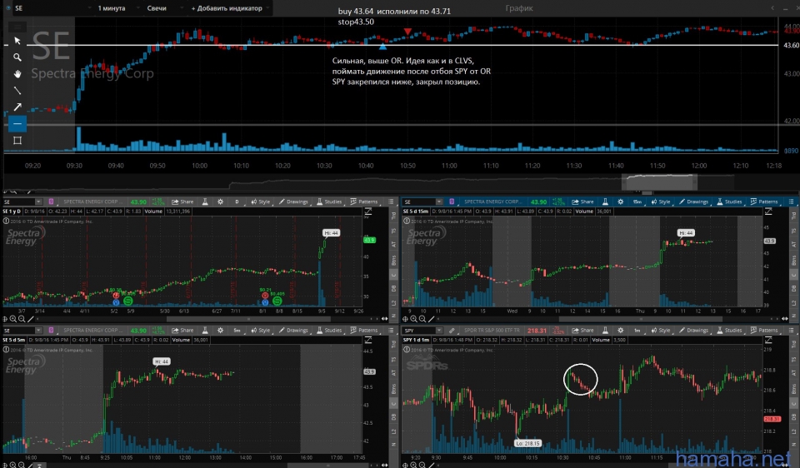Open the 5m timeframe selector in the SE 5m panel
Image resolution: width=800 pixels, height=468 pixels.
point(237,331)
